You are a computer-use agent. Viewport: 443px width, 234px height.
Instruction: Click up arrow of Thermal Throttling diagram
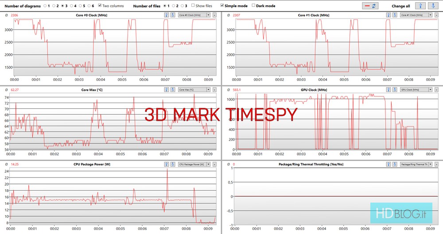[389, 164]
